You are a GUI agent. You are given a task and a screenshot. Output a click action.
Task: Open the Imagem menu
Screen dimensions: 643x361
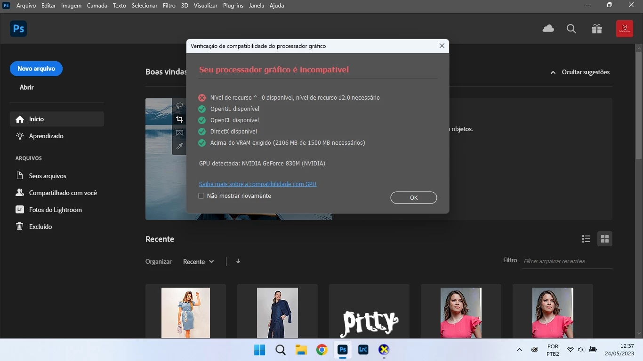(71, 6)
